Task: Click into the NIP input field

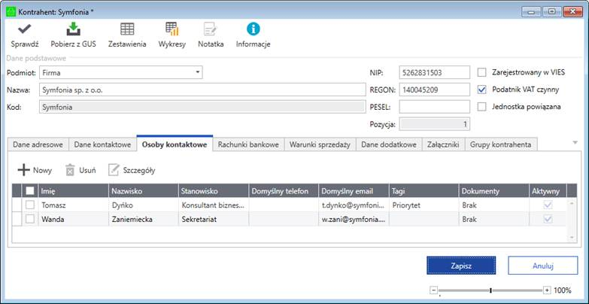Action: (434, 72)
